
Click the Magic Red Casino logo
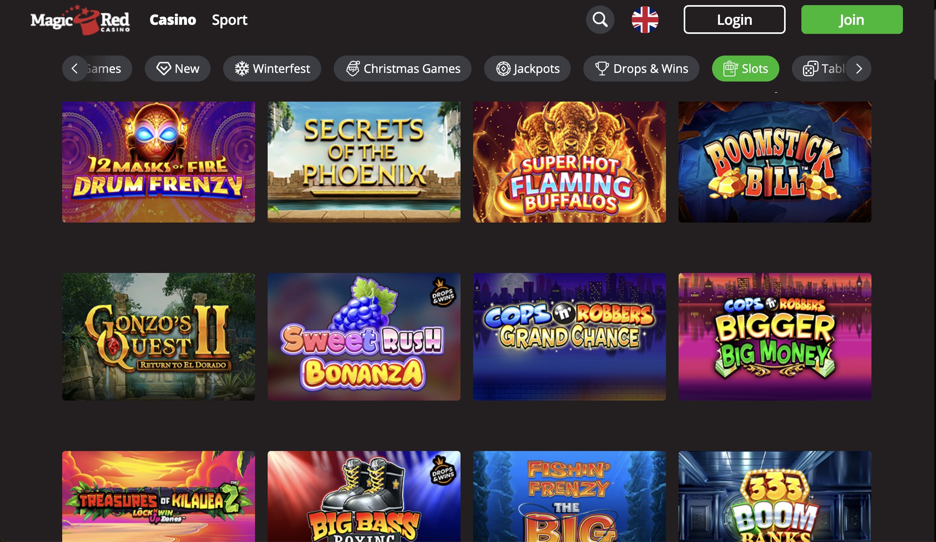click(80, 20)
